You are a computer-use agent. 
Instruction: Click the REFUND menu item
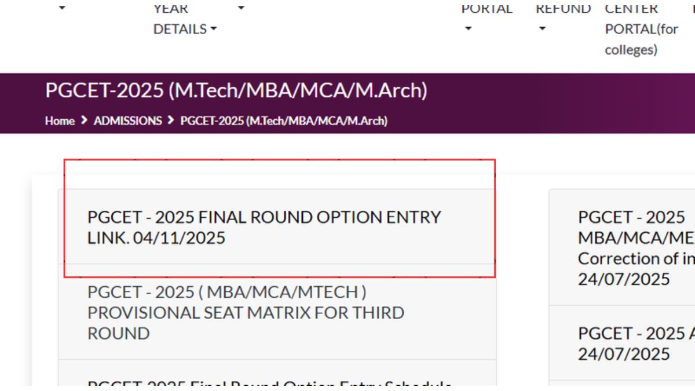[565, 8]
